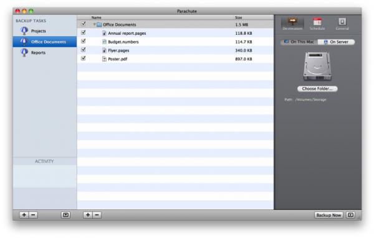Uncheck the Budget.numbers checkbox

click(x=84, y=41)
